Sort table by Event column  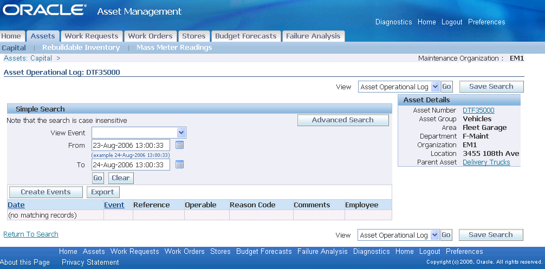[114, 205]
